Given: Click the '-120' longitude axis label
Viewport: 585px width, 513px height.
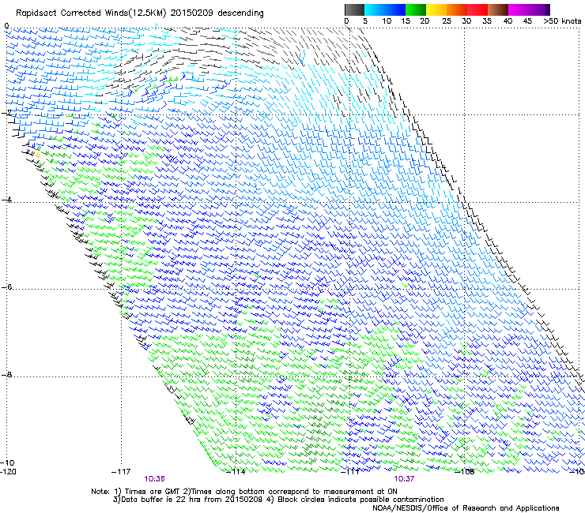Looking at the screenshot, I should (8, 472).
